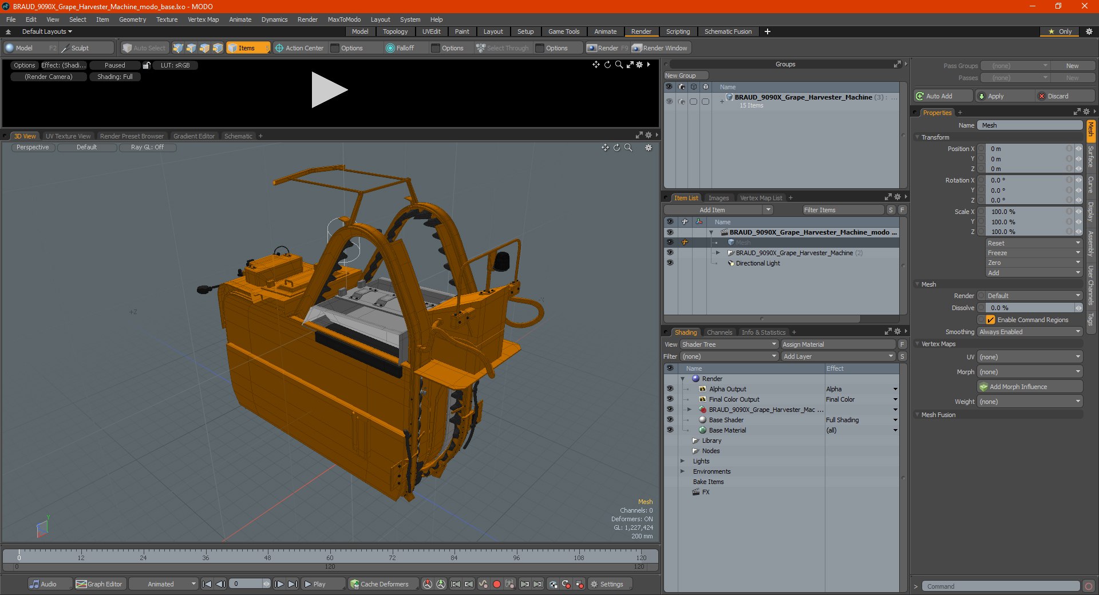Go to last frame in transport

click(x=292, y=584)
